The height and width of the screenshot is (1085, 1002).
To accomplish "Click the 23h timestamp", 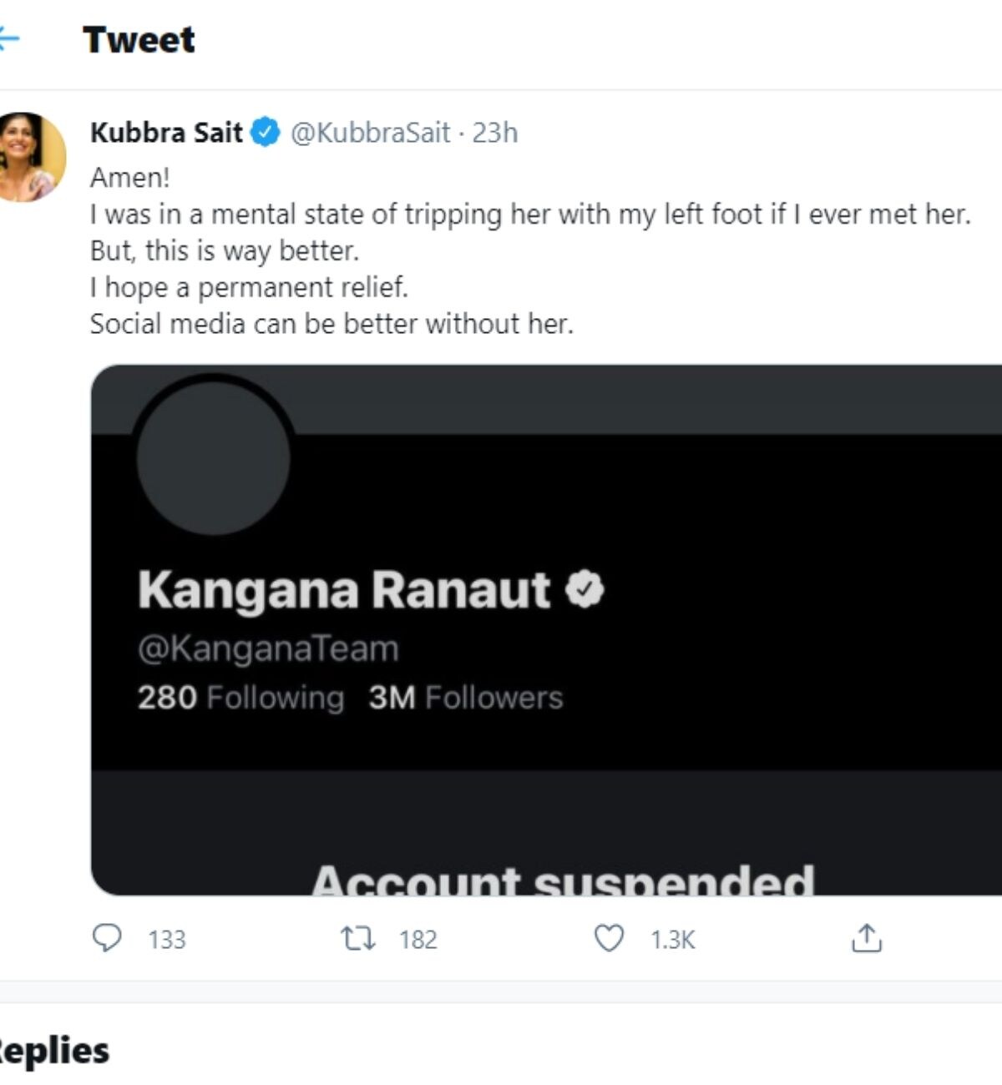I will [x=495, y=132].
